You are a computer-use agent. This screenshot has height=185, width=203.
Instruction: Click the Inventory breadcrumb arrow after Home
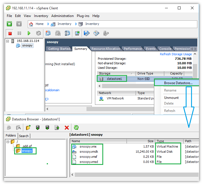48,24
